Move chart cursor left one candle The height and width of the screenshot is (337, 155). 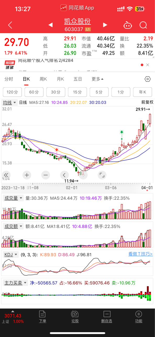pyautogui.click(x=64, y=175)
